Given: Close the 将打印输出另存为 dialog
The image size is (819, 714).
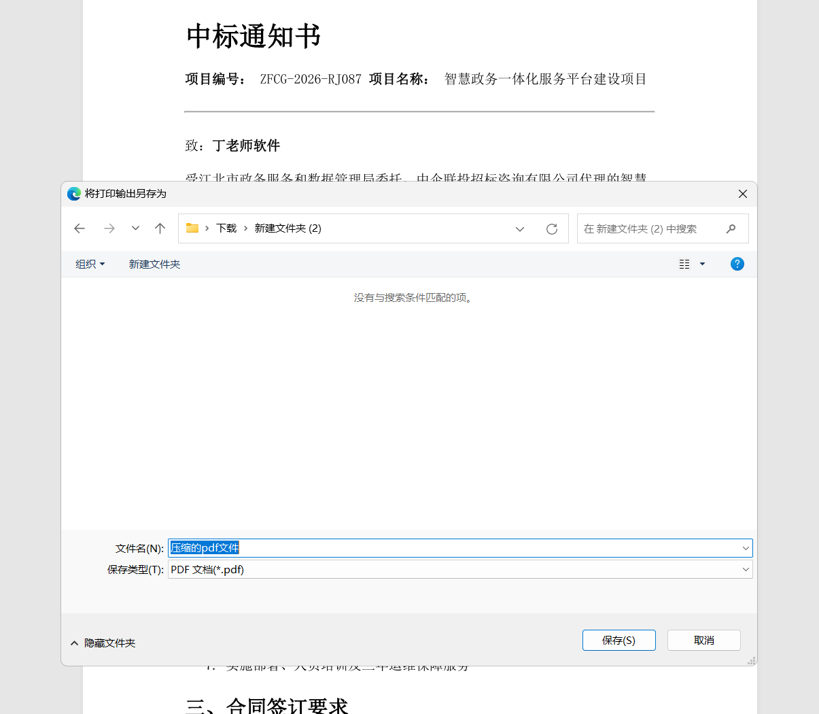Looking at the screenshot, I should (743, 194).
